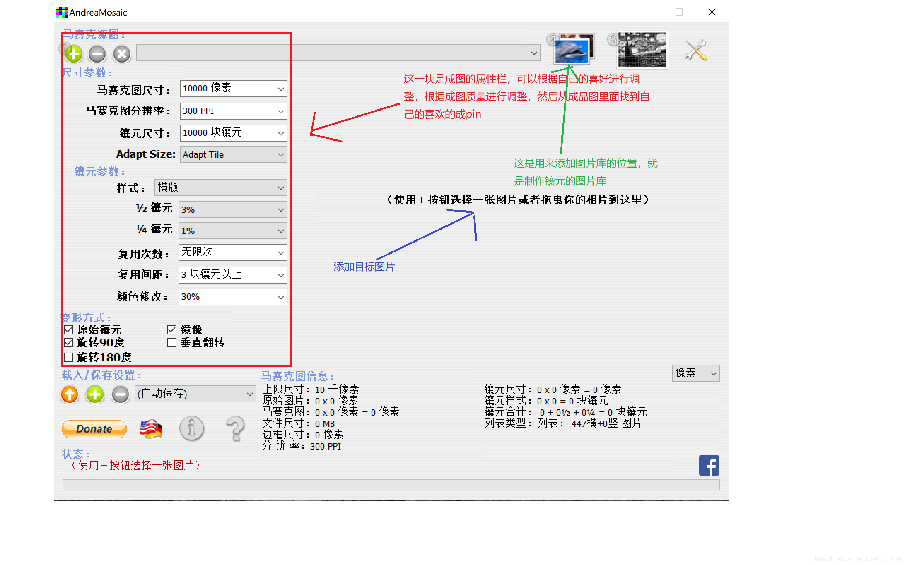The height and width of the screenshot is (565, 905).
Task: Open settings via the wrench and screwdriver icon
Action: (696, 50)
